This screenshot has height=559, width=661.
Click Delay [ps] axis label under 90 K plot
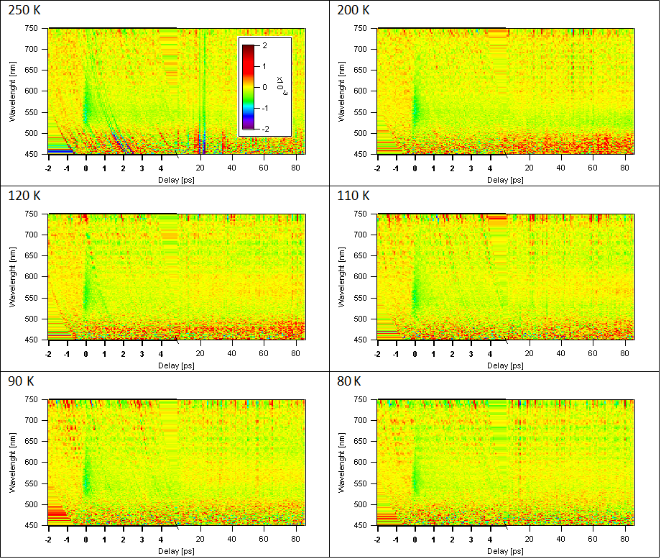point(176,550)
